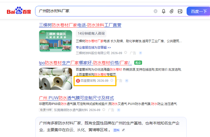Open the waterproof roll material thumbnail
This screenshot has height=137, width=210.
tap(55, 79)
